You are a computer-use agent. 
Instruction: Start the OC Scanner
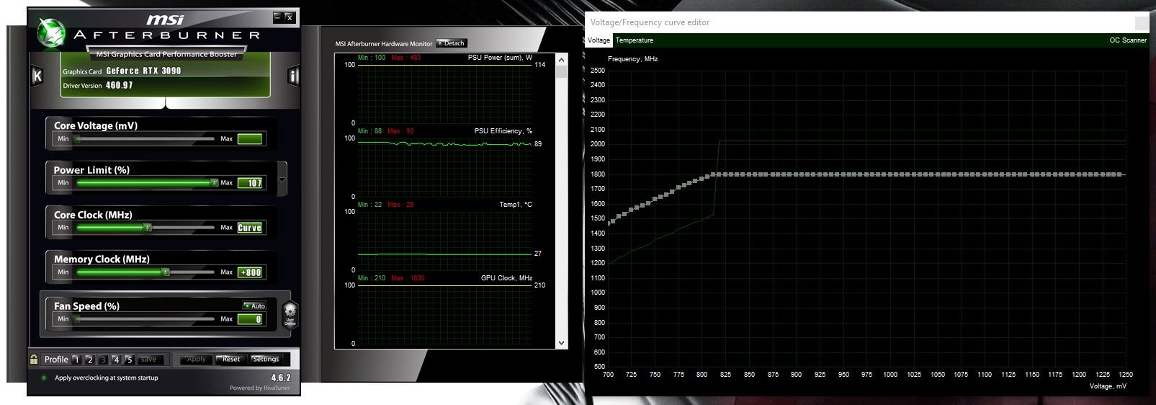coord(1128,40)
